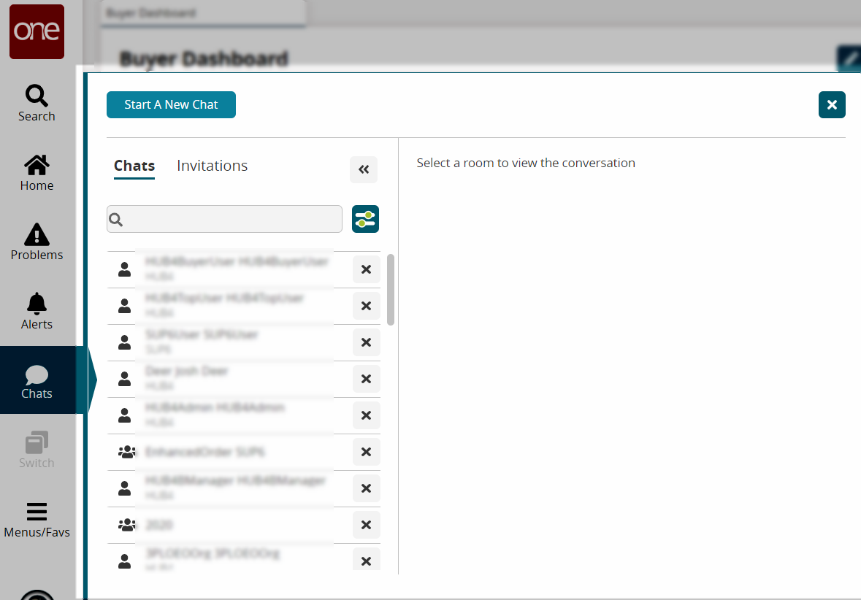Open the Problems panel
Screen dimensions: 861x600
click(x=37, y=242)
